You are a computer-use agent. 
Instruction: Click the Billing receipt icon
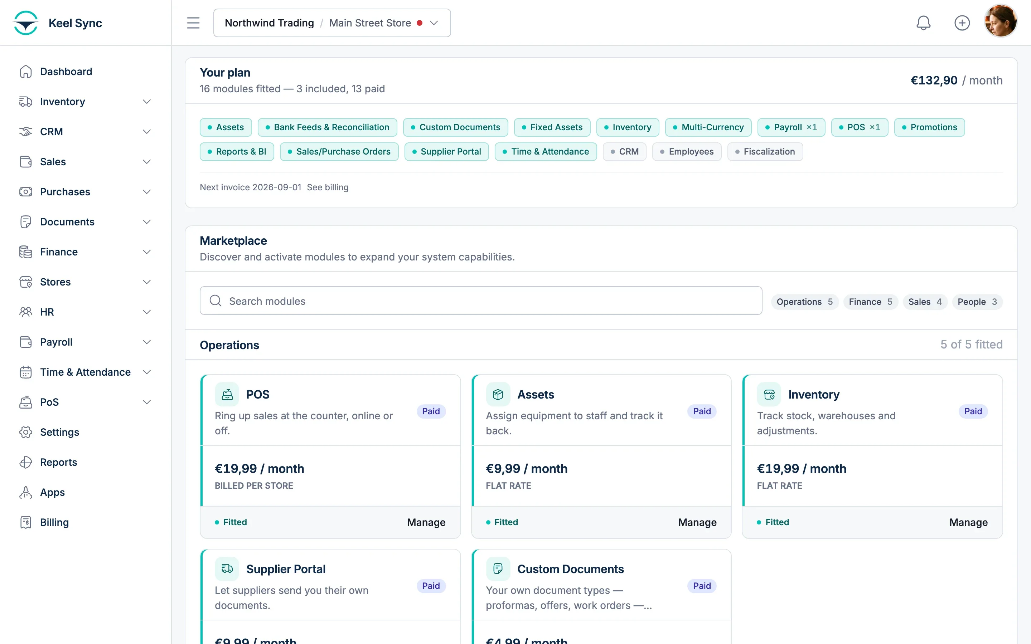(25, 522)
